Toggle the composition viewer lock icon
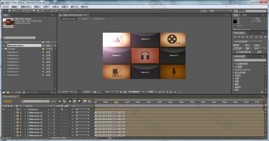The image size is (269, 141). coord(60,15)
